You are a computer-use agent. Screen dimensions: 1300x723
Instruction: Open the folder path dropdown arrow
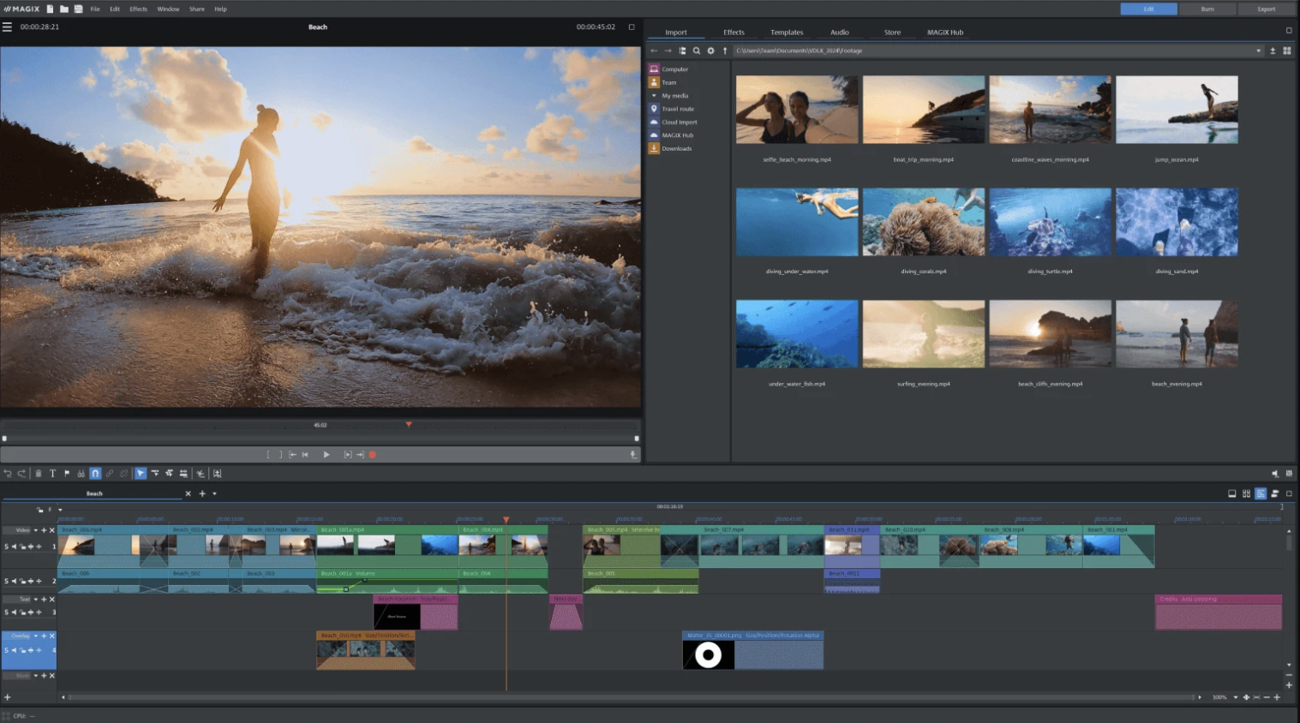pos(1258,51)
